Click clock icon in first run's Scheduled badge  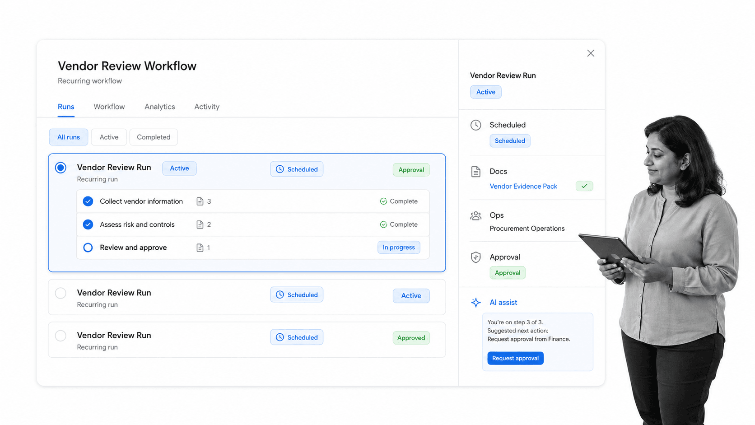click(x=280, y=169)
